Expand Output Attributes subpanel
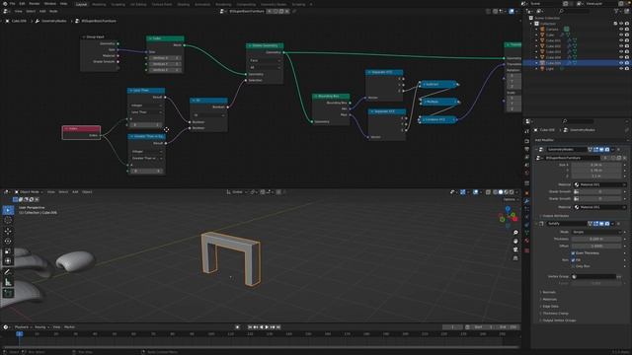The width and height of the screenshot is (632, 355). click(x=555, y=216)
